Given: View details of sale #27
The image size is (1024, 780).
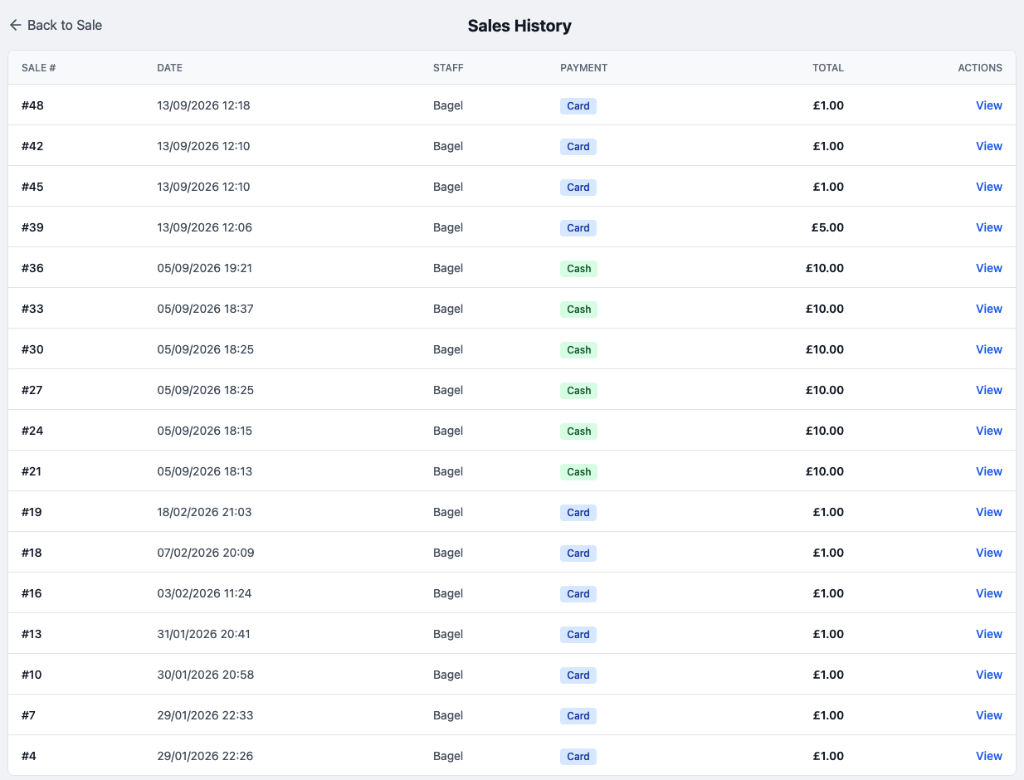Looking at the screenshot, I should point(988,390).
